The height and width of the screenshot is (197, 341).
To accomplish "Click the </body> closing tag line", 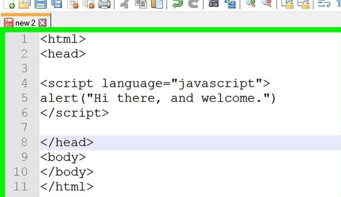I will (x=67, y=172).
